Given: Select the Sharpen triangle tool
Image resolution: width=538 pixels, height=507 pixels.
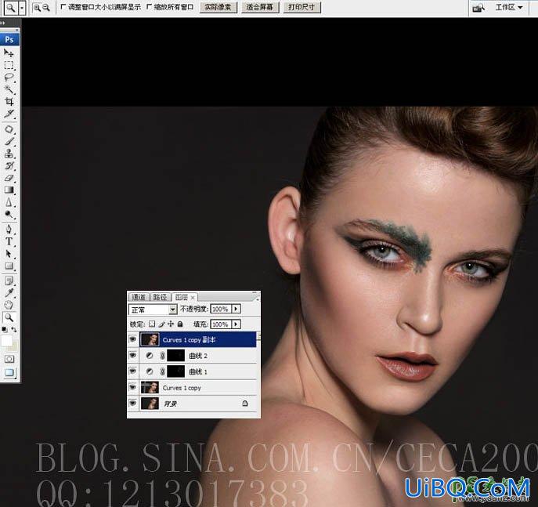Looking at the screenshot, I should pos(9,202).
